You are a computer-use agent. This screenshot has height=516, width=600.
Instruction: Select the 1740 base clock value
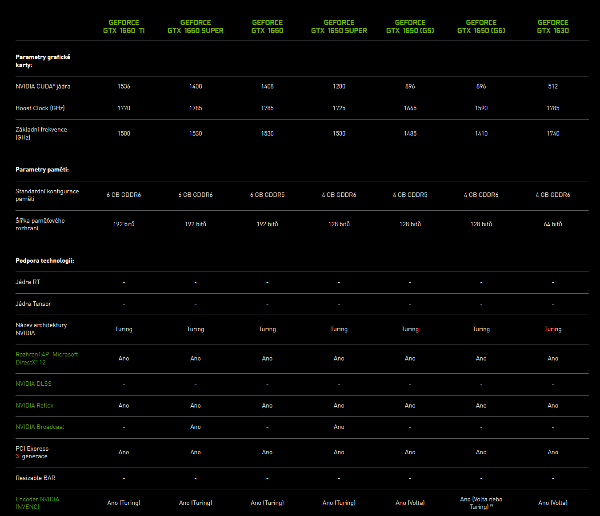[553, 133]
